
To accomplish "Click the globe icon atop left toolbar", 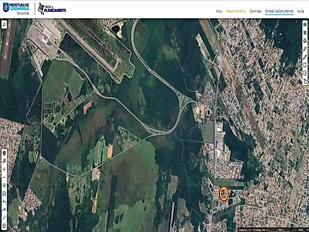I will (x=4, y=153).
